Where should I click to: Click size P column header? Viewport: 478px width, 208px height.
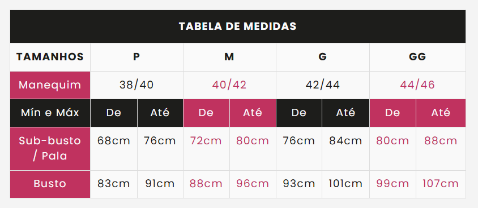pos(136,57)
